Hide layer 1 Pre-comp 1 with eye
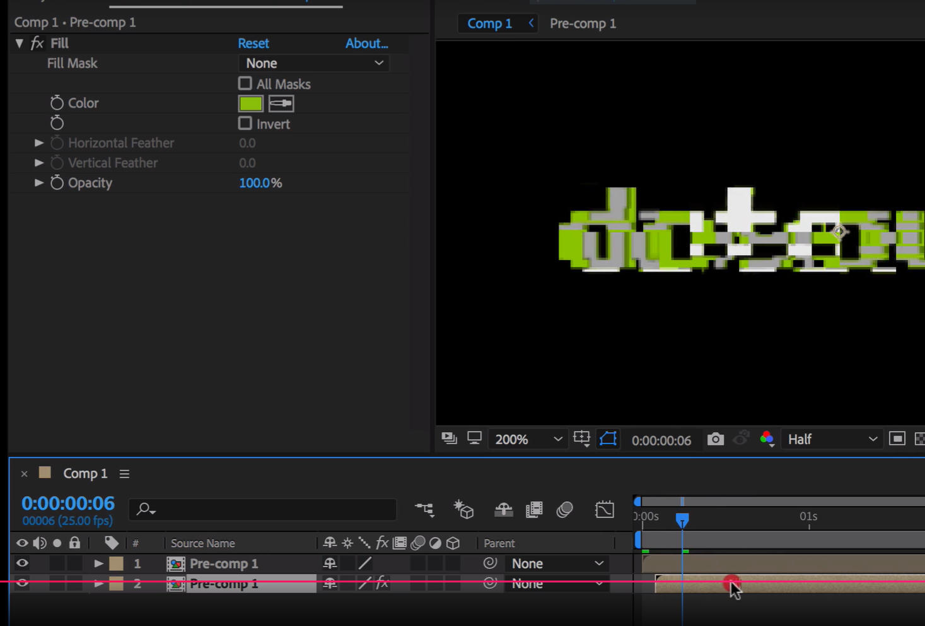925x626 pixels. tap(22, 563)
